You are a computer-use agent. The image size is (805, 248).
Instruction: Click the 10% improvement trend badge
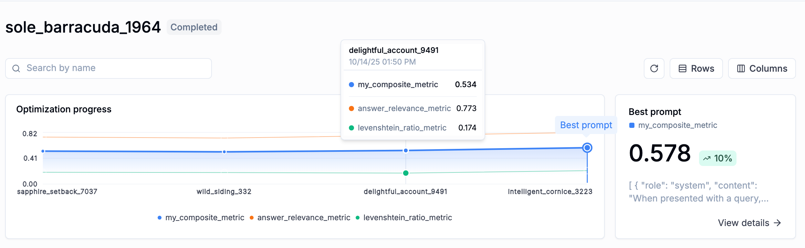[x=717, y=158]
